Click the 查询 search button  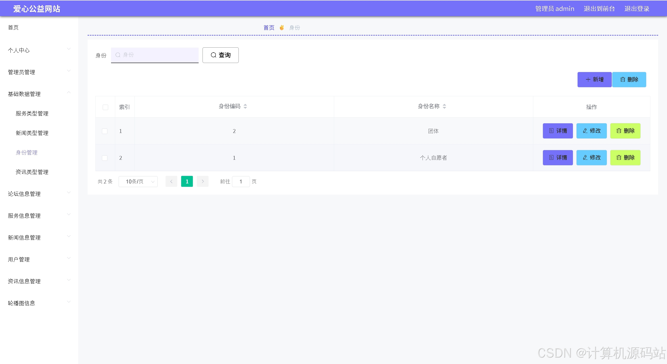tap(221, 55)
